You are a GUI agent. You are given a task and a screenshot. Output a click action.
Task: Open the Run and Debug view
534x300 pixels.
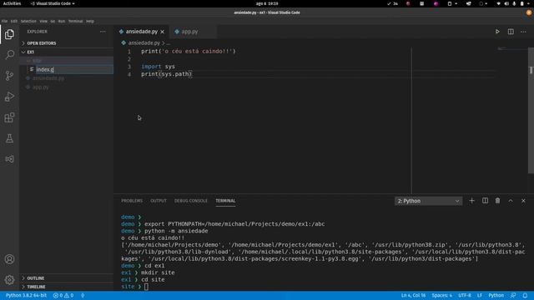9,97
